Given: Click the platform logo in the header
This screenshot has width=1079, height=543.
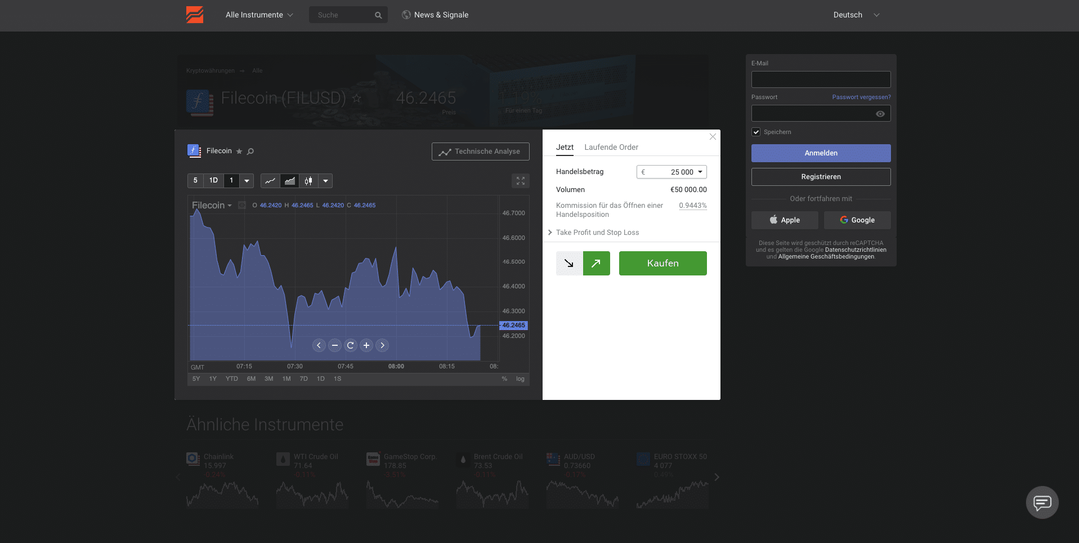Looking at the screenshot, I should pos(195,15).
